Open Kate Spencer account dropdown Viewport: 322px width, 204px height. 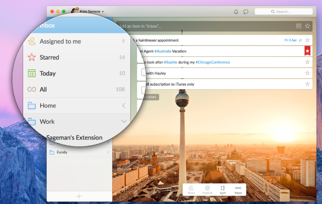coord(92,11)
